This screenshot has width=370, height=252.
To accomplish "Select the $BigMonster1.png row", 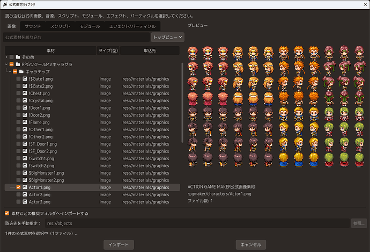I will (92, 173).
